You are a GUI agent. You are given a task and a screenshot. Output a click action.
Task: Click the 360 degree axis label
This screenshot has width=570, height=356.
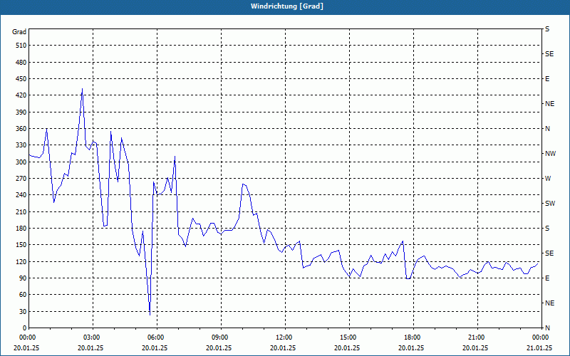[x=21, y=129]
